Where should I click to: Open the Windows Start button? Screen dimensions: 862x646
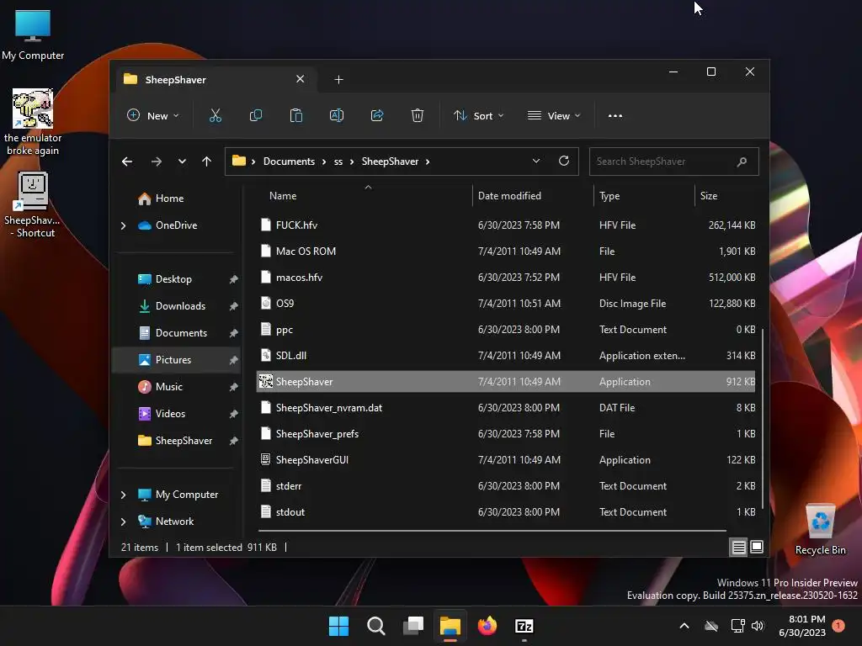[x=338, y=626]
